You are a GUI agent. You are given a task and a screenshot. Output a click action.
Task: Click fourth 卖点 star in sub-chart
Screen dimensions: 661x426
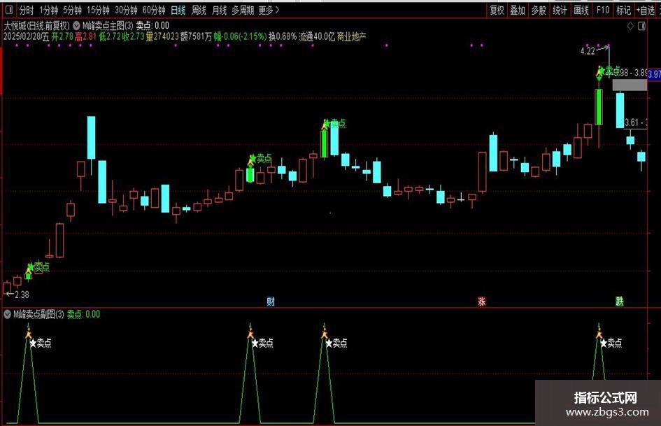tap(604, 343)
